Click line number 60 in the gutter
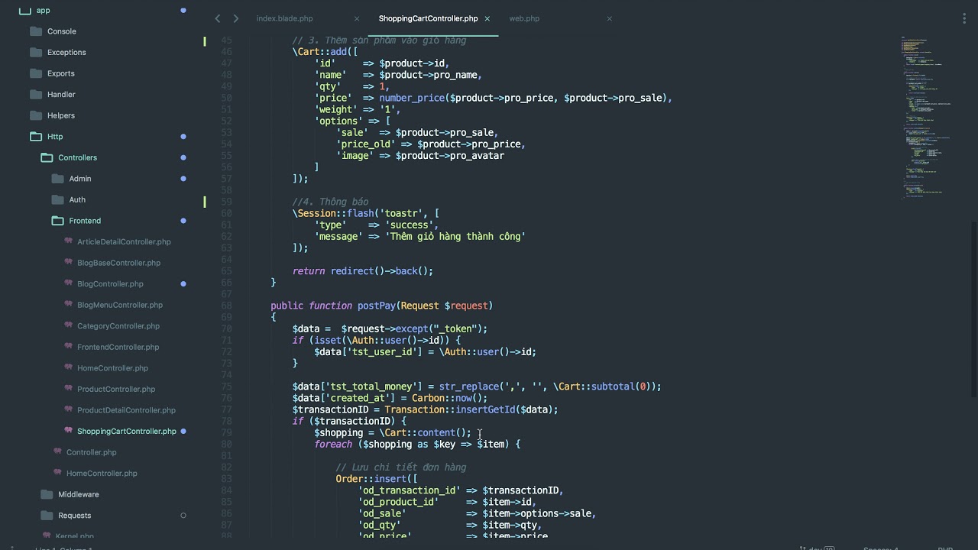The image size is (978, 550). coord(226,213)
